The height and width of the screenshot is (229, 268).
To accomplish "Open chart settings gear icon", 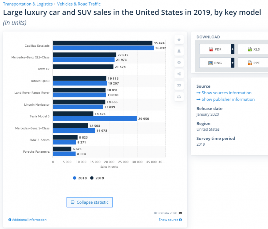I will click(179, 63).
